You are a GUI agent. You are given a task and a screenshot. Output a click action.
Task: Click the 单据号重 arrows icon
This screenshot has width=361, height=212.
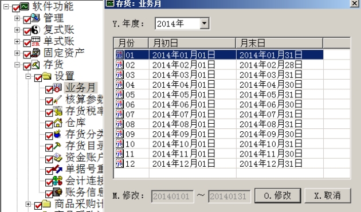tap(57, 169)
